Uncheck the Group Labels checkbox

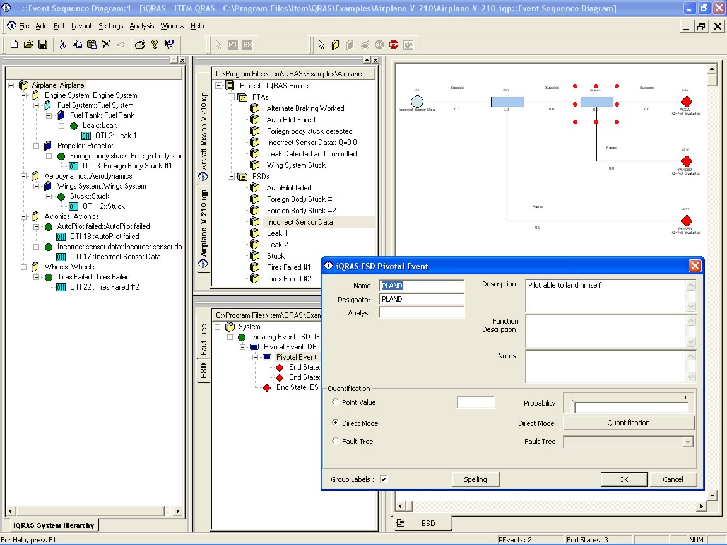[384, 479]
